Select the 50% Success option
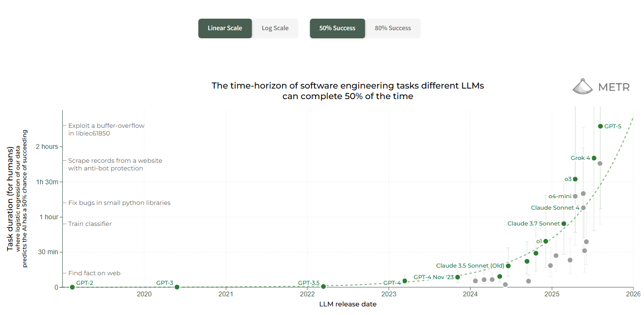Image resolution: width=644 pixels, height=315 pixels. coord(337,28)
